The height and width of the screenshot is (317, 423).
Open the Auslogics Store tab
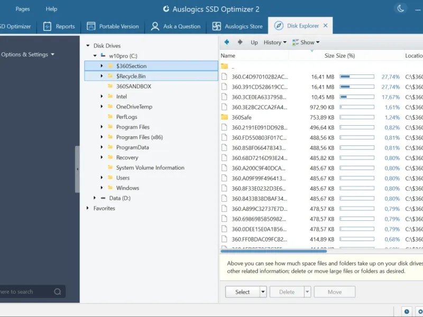(237, 26)
